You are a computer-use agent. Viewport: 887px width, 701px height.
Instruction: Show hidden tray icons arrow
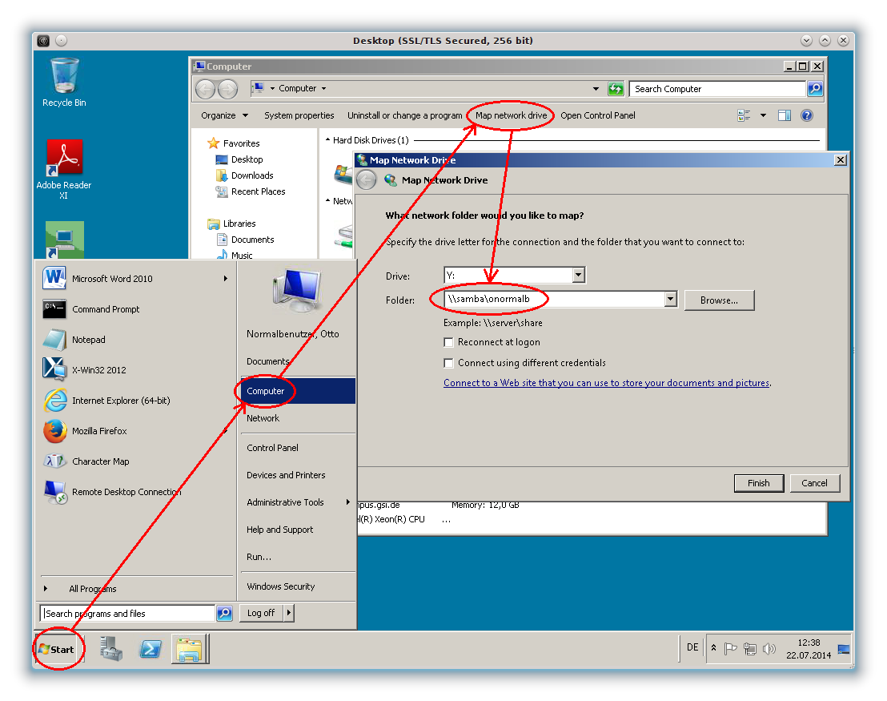(x=714, y=648)
